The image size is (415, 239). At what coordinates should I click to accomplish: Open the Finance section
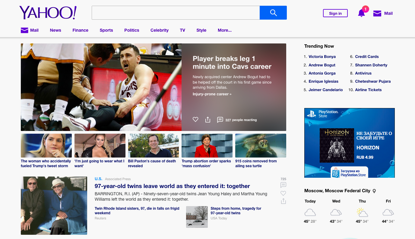(80, 30)
